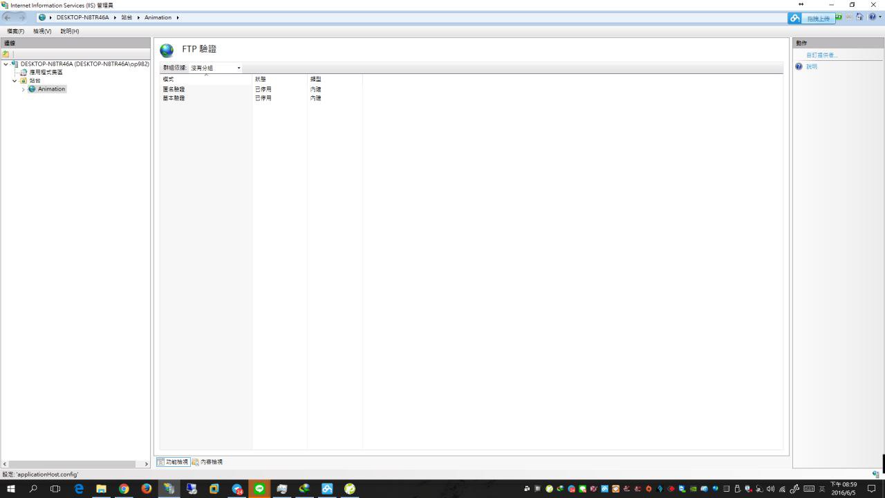885x498 pixels.
Task: Click the 拖拽上傳 button at top right
Action: tap(819, 19)
